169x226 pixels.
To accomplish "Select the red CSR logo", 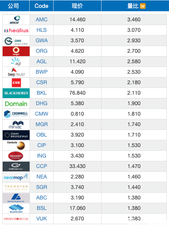I will [x=16, y=83].
